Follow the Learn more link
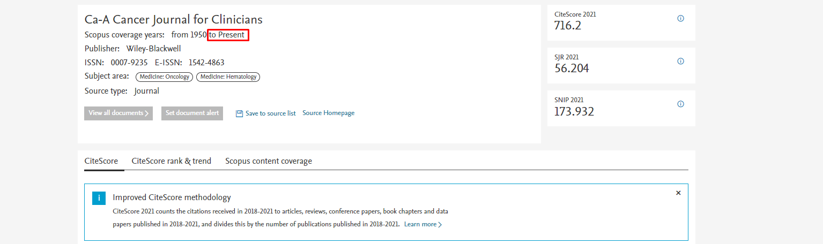823x244 pixels. (x=422, y=224)
